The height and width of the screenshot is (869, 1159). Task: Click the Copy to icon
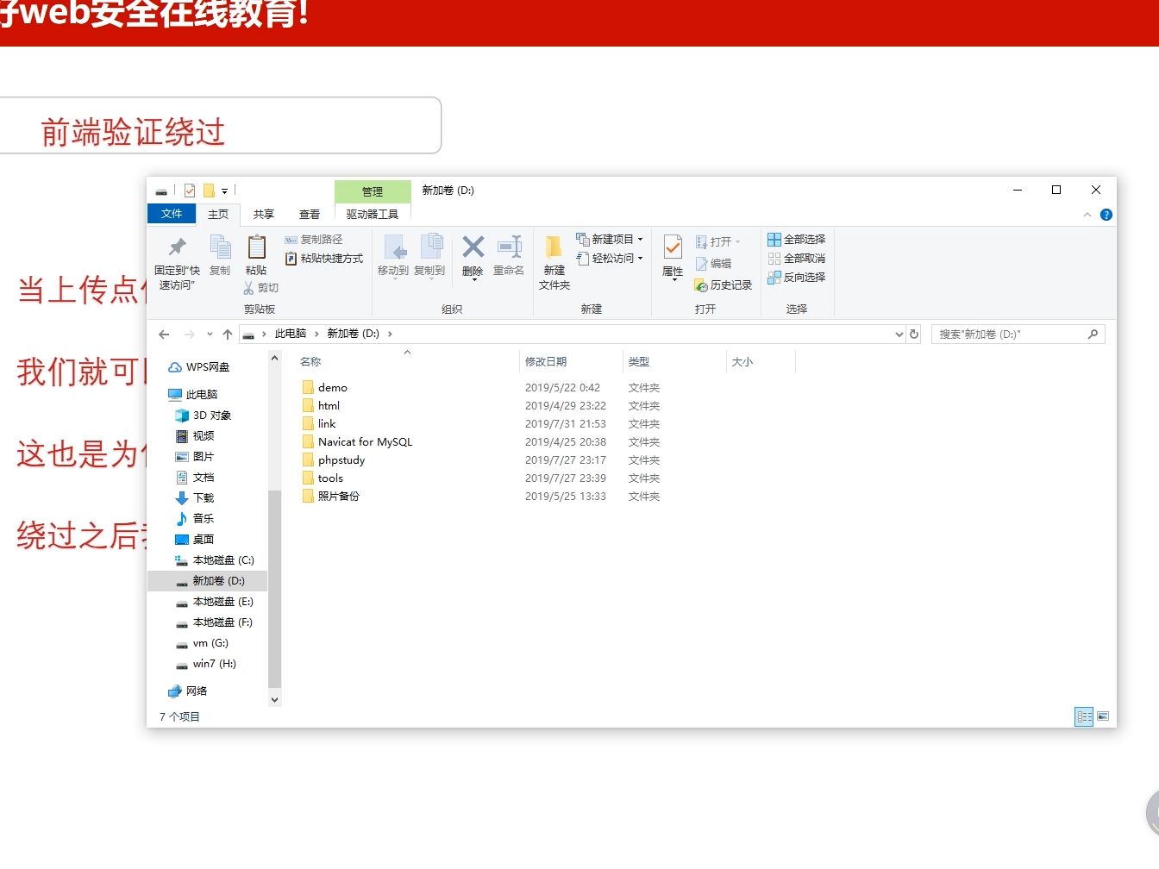(x=430, y=247)
